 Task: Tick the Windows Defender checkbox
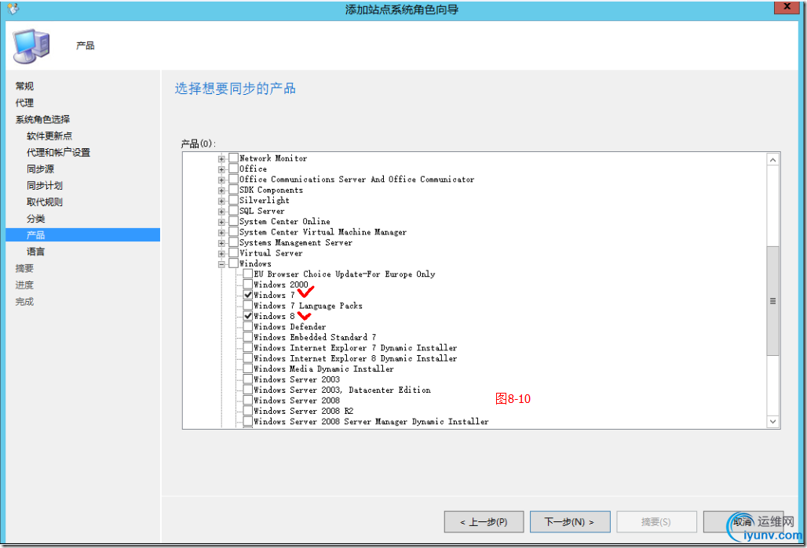pyautogui.click(x=248, y=326)
